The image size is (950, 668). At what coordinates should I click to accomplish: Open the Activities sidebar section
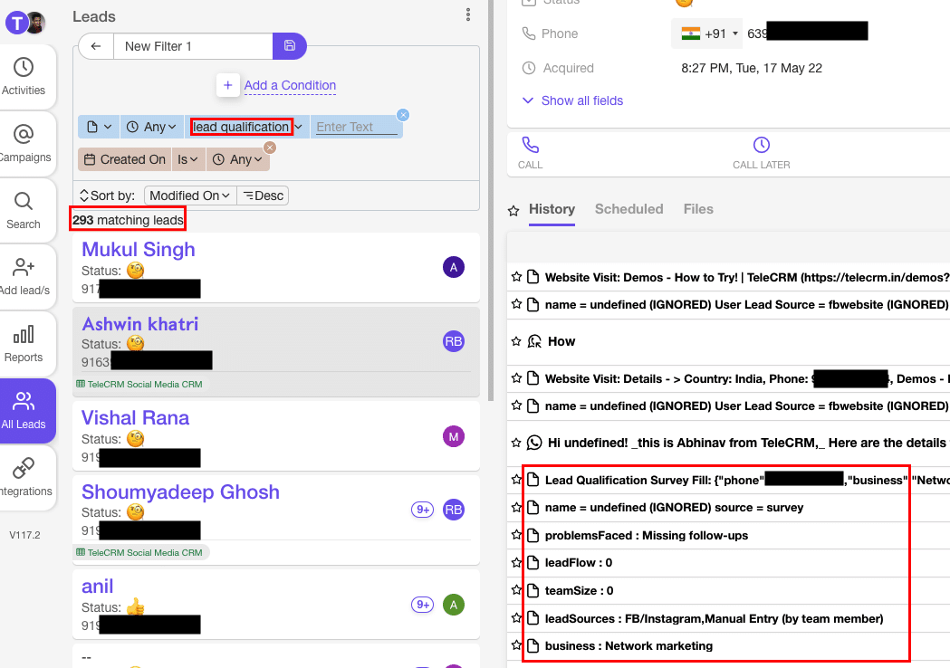24,76
